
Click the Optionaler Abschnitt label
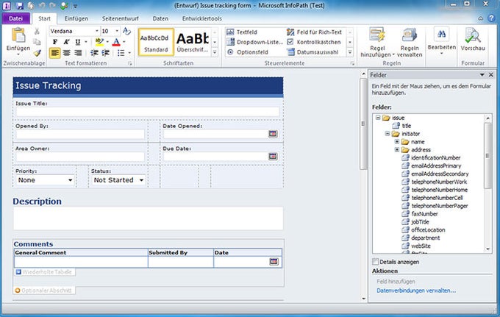[x=45, y=291]
